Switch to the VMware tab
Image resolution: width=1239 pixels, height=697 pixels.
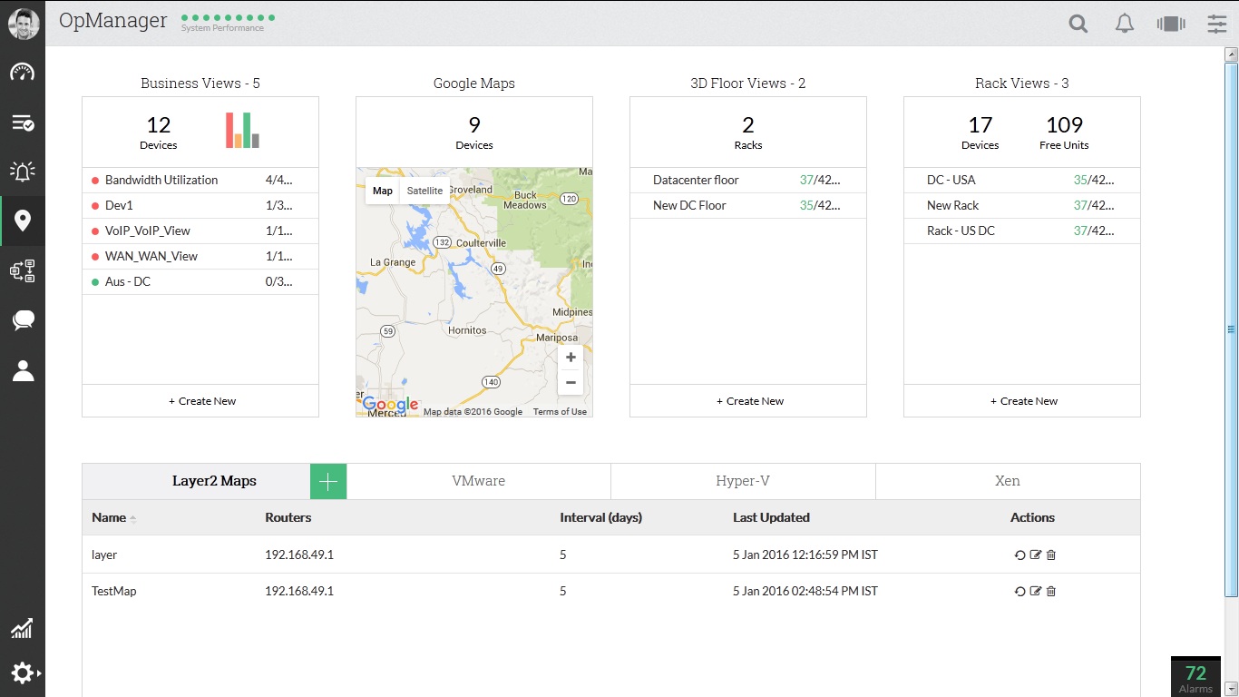[x=478, y=481]
